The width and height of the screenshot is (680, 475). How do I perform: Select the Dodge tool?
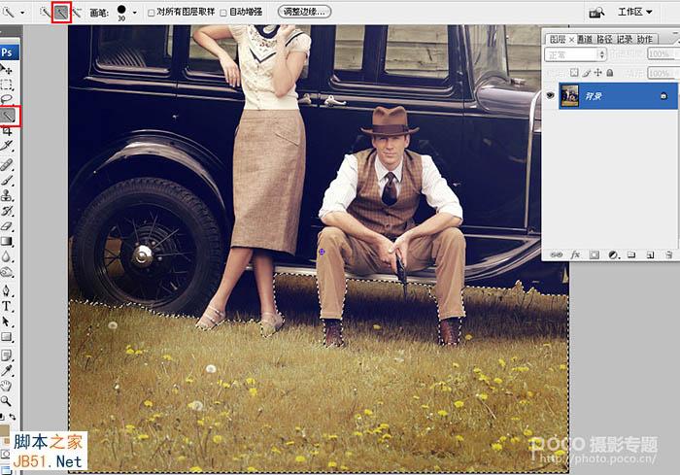[x=7, y=272]
